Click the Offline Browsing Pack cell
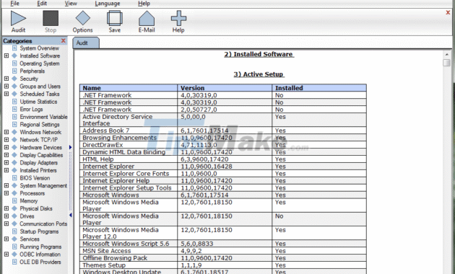The height and width of the screenshot is (274, 455). tap(129, 258)
